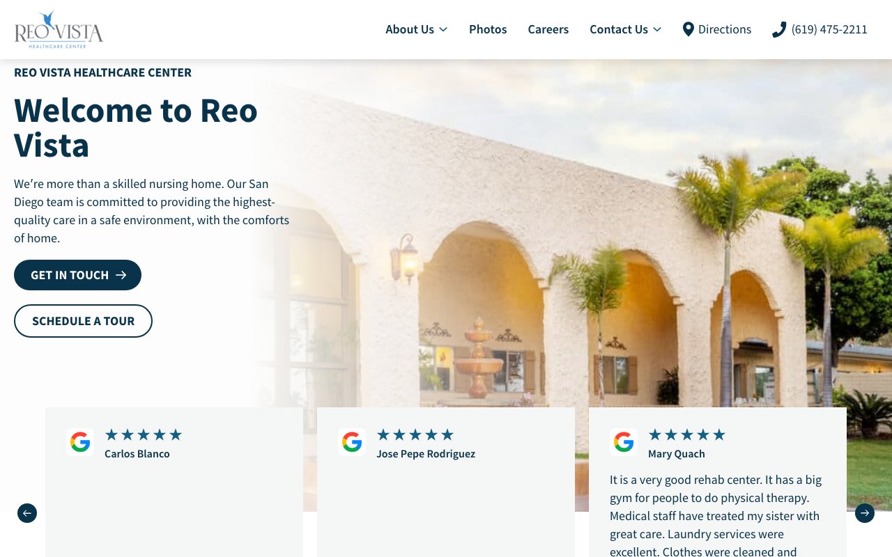
Task: Click the paragraph about skilled nursing home
Action: pyautogui.click(x=152, y=211)
